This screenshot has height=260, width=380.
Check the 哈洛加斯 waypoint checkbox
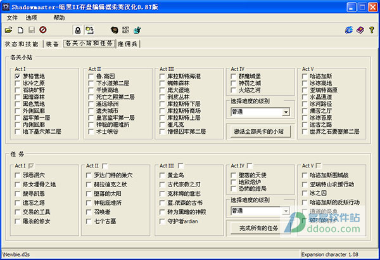tap(305, 76)
